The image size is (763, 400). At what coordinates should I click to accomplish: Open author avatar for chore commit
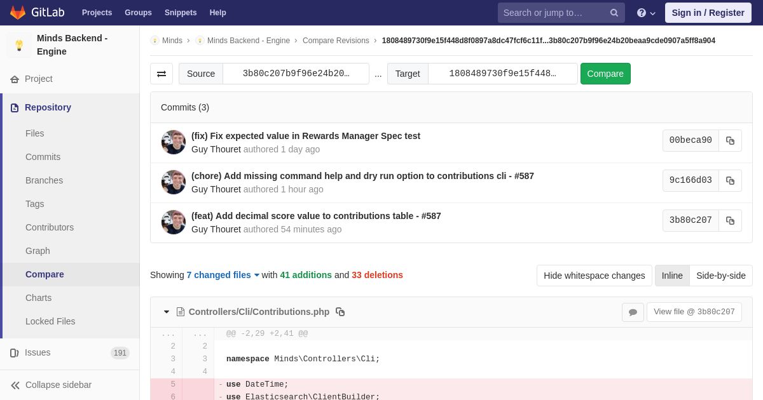[174, 182]
